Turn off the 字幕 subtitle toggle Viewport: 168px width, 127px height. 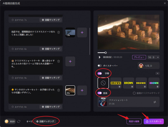pyautogui.click(x=100, y=73)
